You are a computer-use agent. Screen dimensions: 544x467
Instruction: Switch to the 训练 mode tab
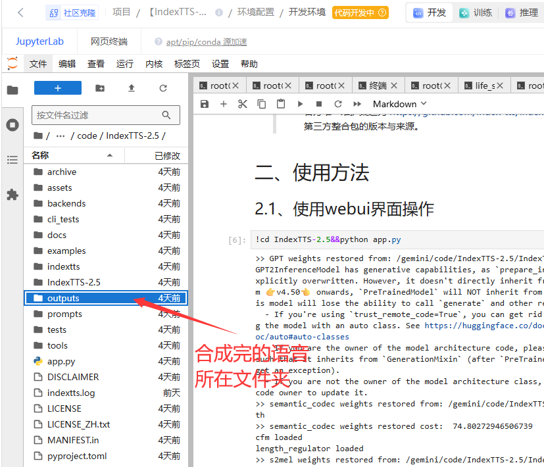tap(476, 13)
